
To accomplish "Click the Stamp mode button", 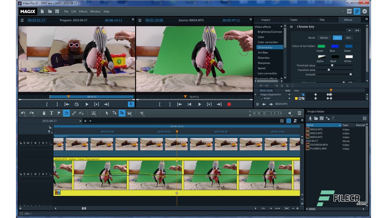I will point(324,38).
